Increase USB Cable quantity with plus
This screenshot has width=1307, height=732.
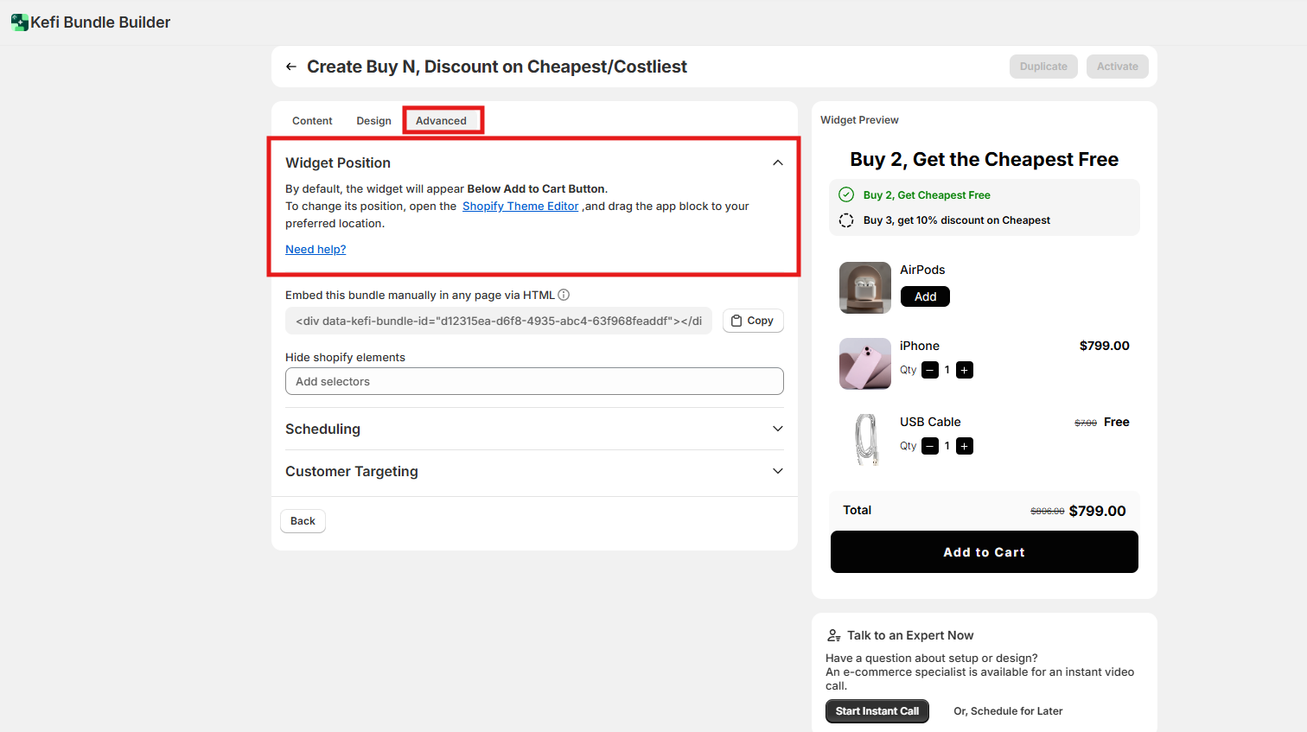(965, 446)
